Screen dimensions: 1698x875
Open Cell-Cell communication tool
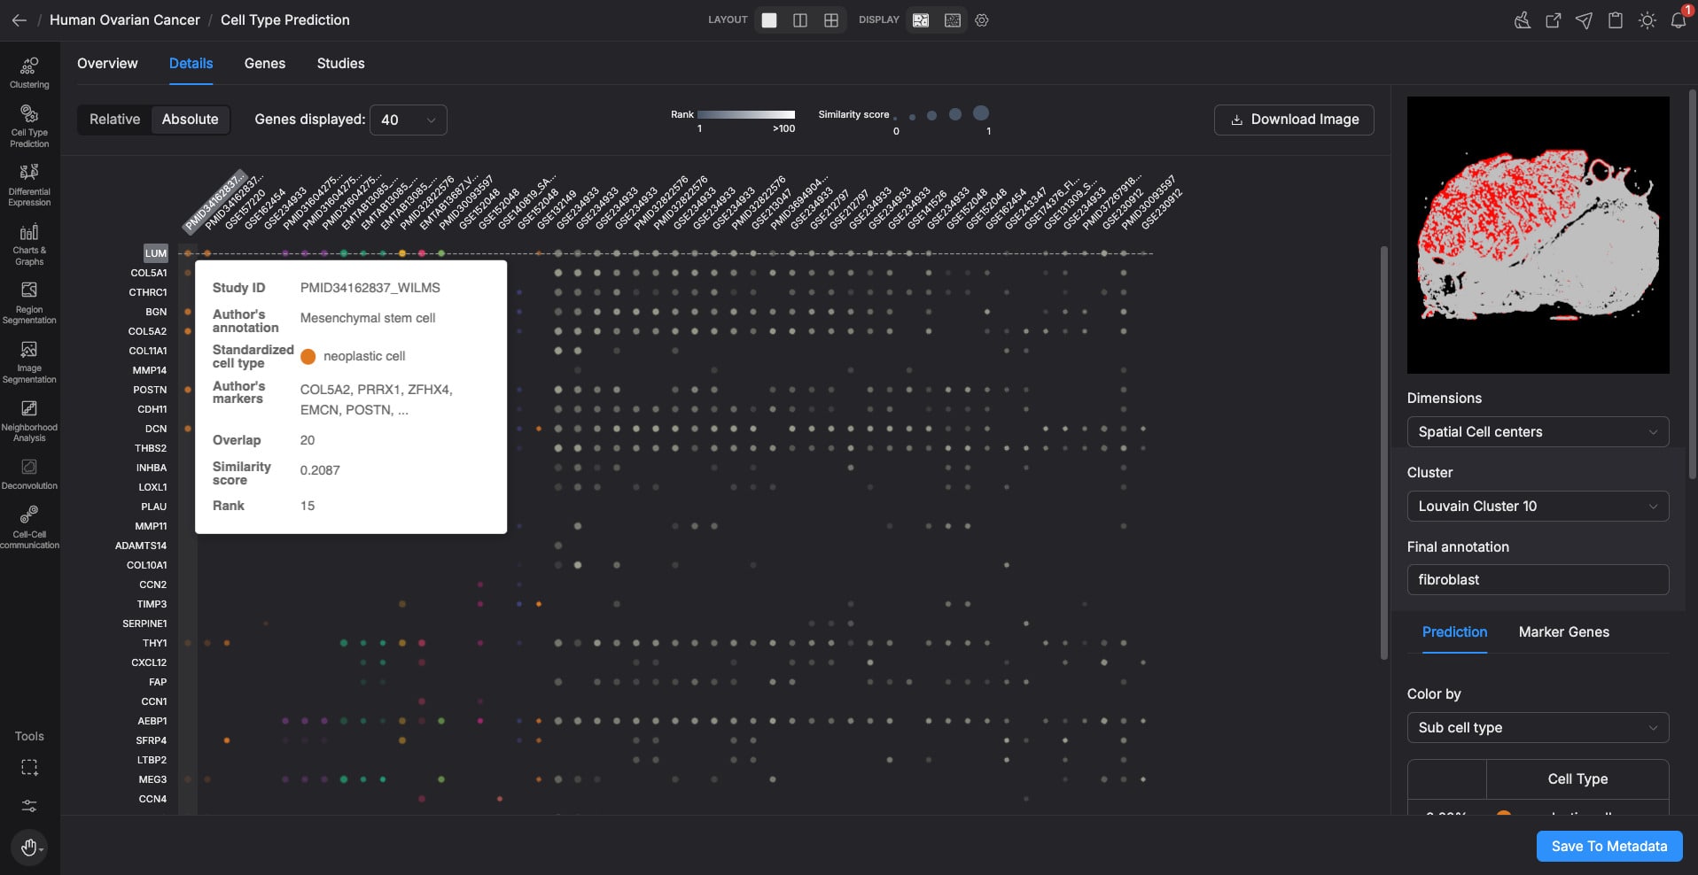click(x=29, y=527)
